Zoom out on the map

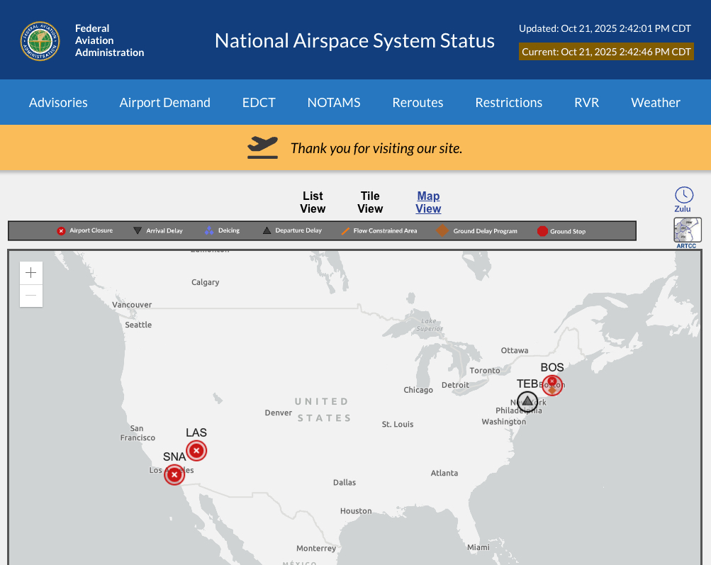(x=31, y=296)
